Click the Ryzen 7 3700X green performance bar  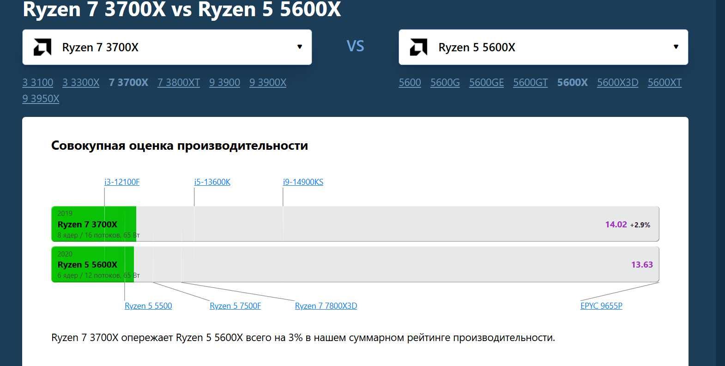[94, 224]
